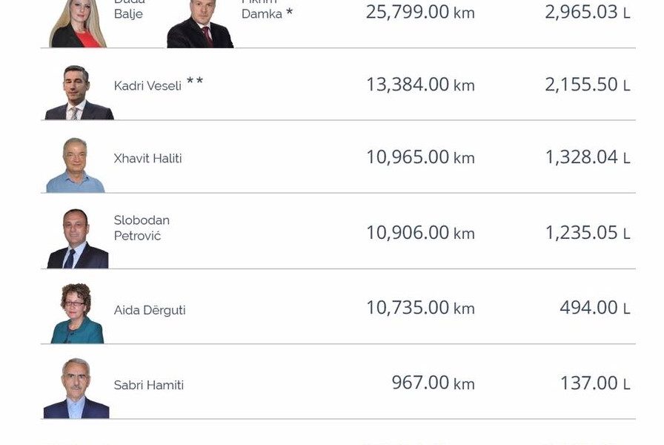Select the name Sabri Hamiti
This screenshot has height=445, width=664.
click(149, 385)
